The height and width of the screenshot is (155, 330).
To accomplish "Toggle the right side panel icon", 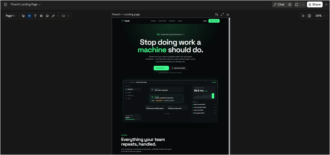I will pyautogui.click(x=309, y=16).
